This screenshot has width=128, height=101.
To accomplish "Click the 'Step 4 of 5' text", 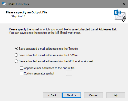I will click(18, 16).
